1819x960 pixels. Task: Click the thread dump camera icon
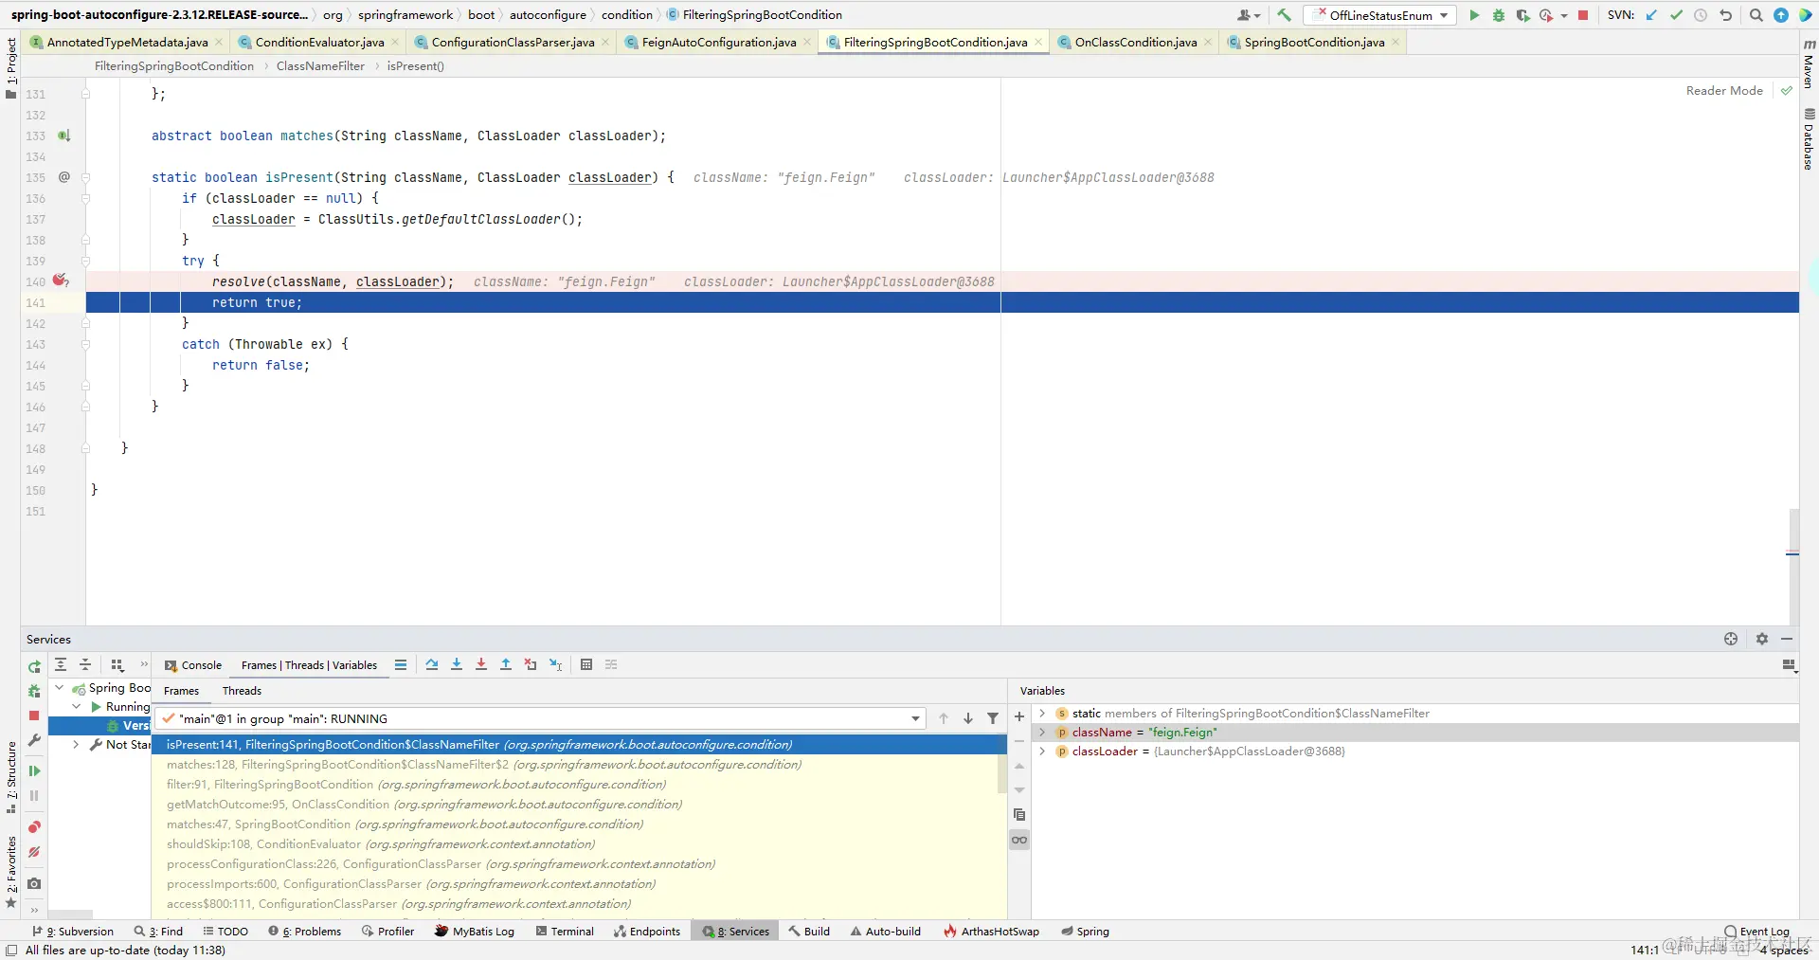coord(34,883)
